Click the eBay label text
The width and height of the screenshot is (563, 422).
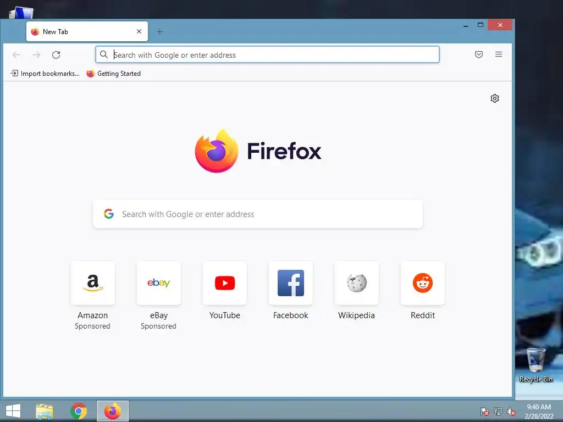(159, 315)
